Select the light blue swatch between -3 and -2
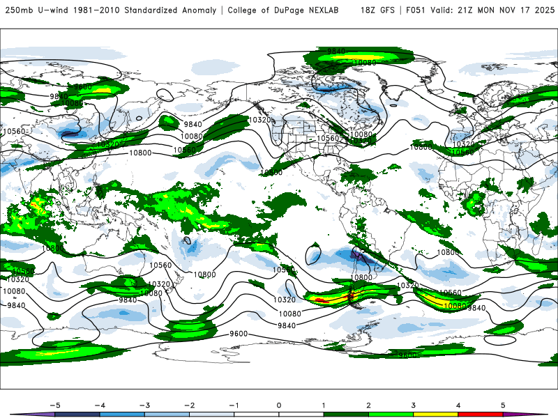Viewport: 558px width, 418px height. click(x=167, y=415)
